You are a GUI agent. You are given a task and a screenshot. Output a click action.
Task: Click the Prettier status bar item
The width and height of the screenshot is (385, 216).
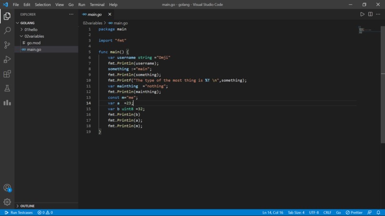click(354, 213)
